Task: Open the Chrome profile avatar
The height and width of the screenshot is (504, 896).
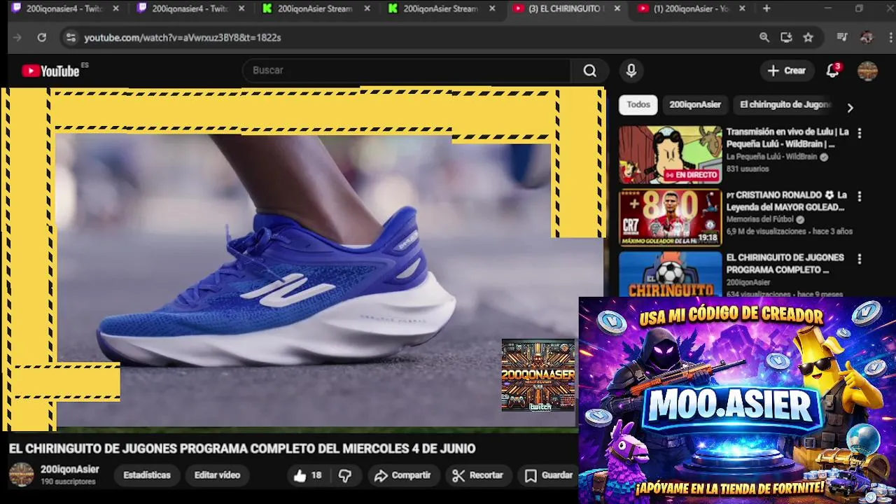Action: [x=867, y=38]
